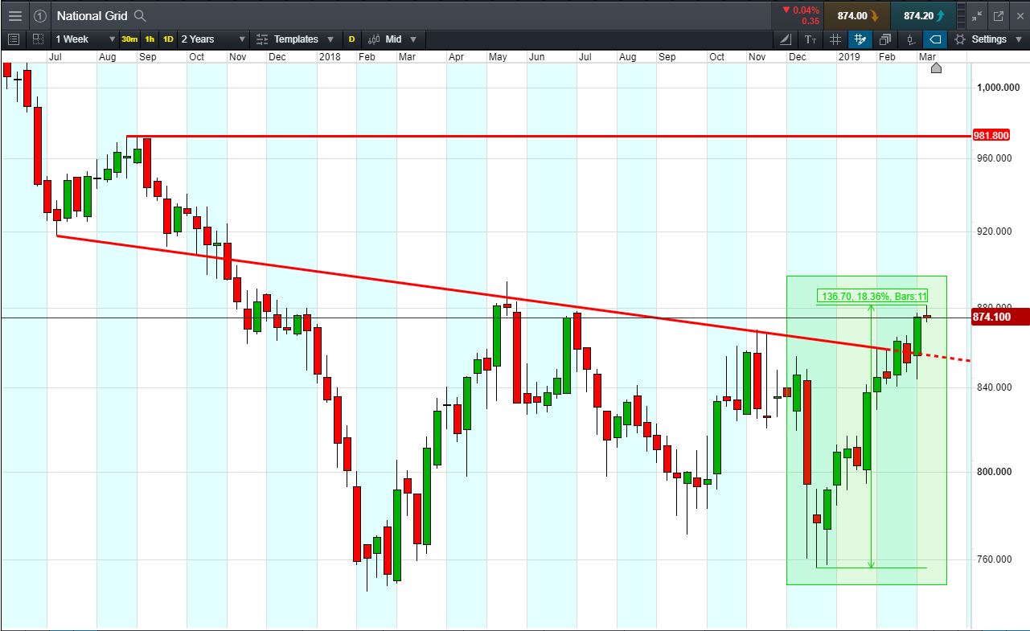Select the text annotation tool

point(810,39)
